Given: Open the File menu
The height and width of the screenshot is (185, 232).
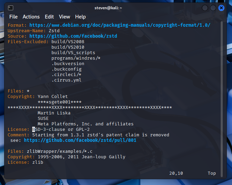Looking at the screenshot, I should 13,17.
